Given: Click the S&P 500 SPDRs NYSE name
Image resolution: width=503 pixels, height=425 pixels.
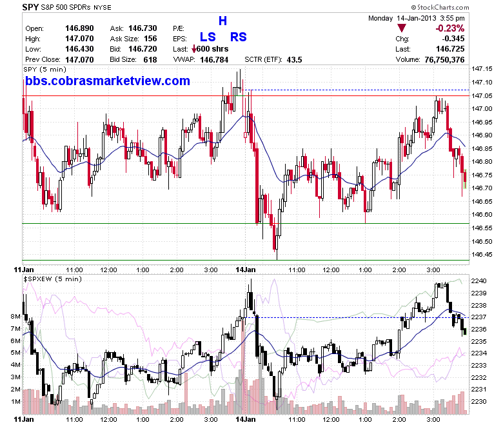Looking at the screenshot, I should coord(76,7).
